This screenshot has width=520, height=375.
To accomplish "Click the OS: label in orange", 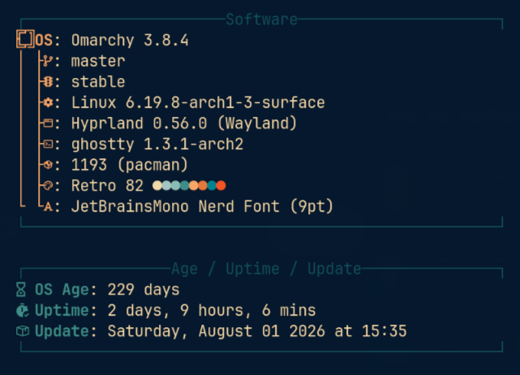I will coord(47,41).
